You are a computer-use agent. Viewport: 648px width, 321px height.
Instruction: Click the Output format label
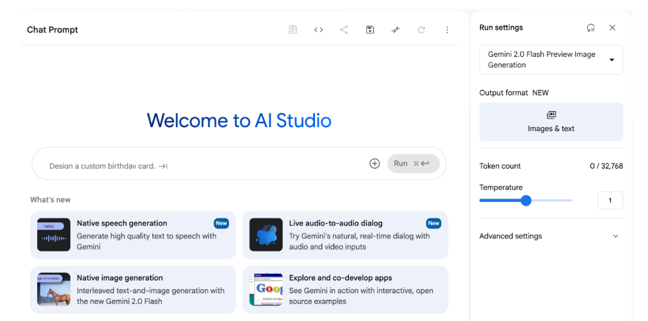[x=504, y=93]
